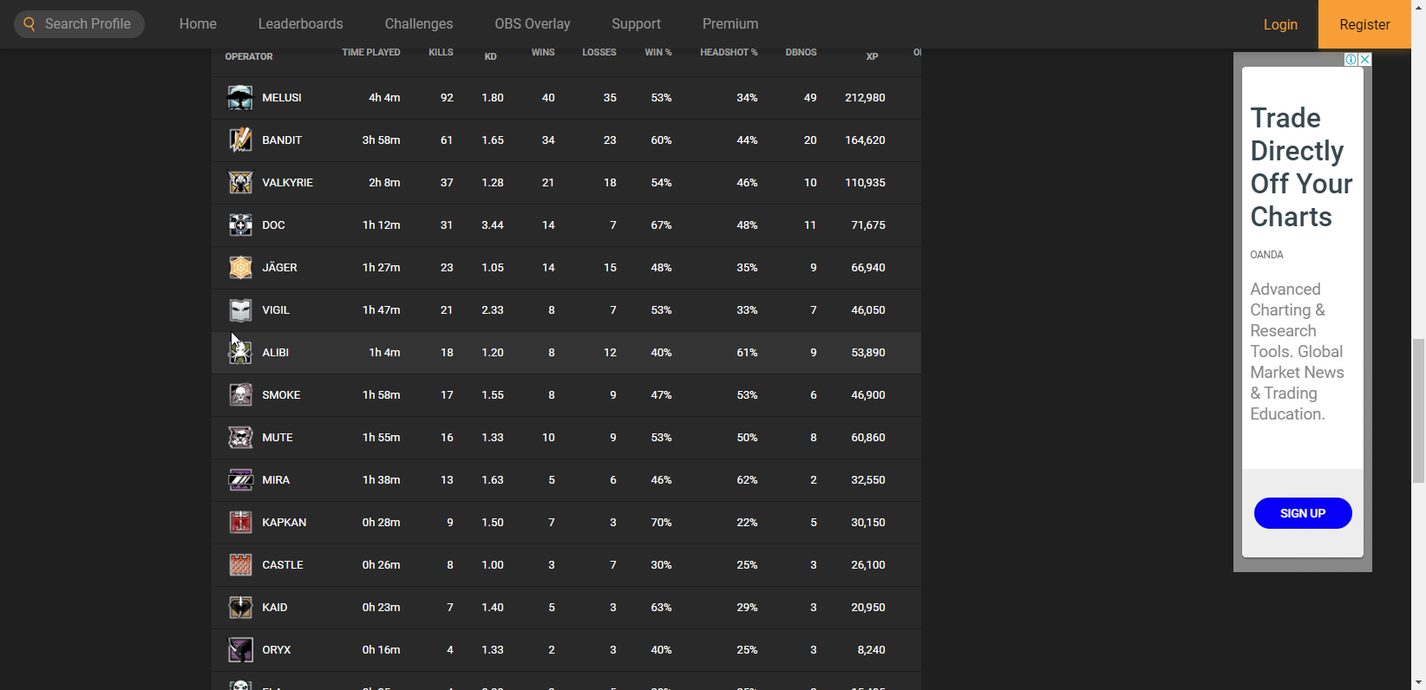The width and height of the screenshot is (1426, 690).
Task: Click the blue SIGN UP ad button
Action: [x=1303, y=513]
